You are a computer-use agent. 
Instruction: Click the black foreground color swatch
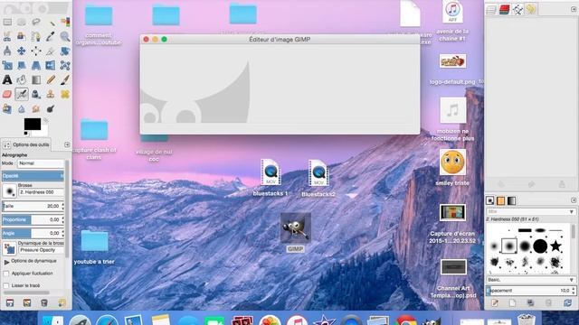click(x=32, y=125)
